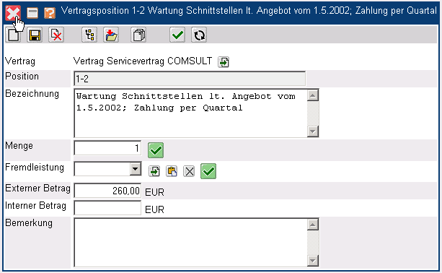Clear Fremdleistung with grey X icon
This screenshot has width=442, height=273.
189,171
